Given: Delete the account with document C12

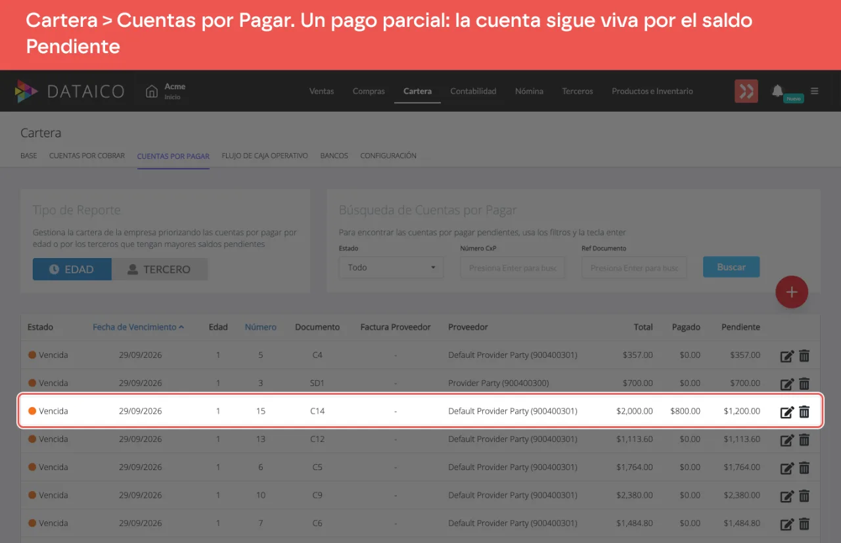Looking at the screenshot, I should pos(804,440).
